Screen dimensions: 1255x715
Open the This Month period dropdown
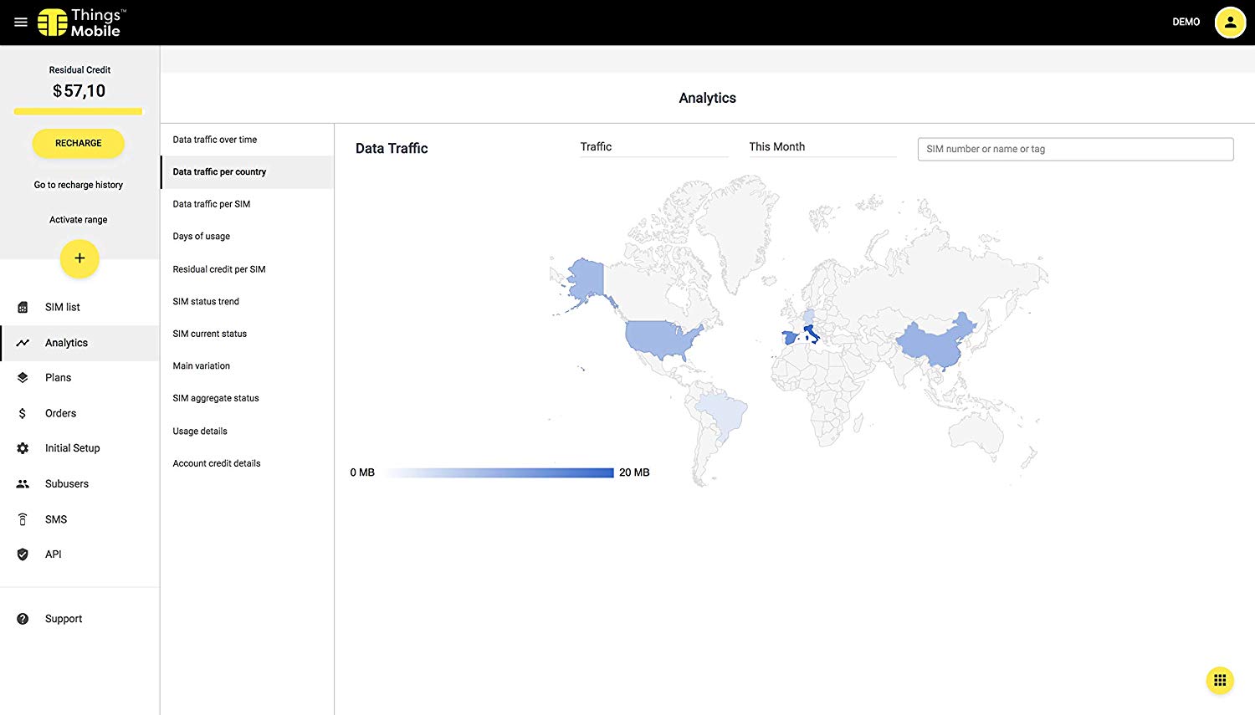click(822, 147)
